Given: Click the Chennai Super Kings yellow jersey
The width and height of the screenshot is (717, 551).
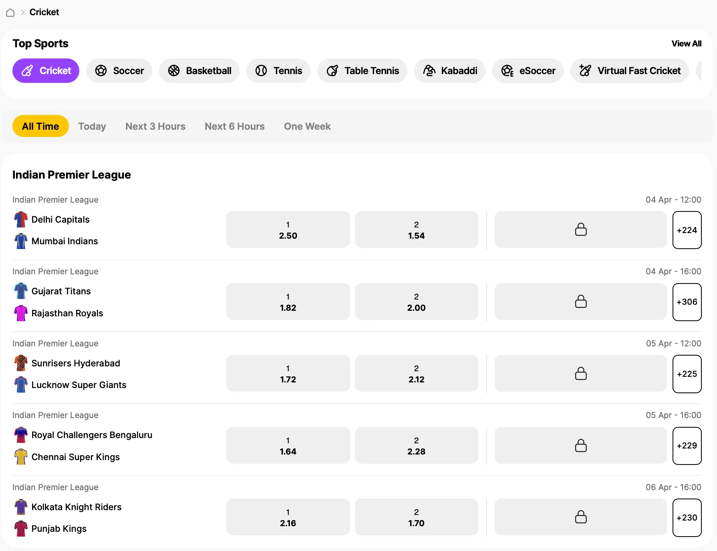Looking at the screenshot, I should [21, 457].
